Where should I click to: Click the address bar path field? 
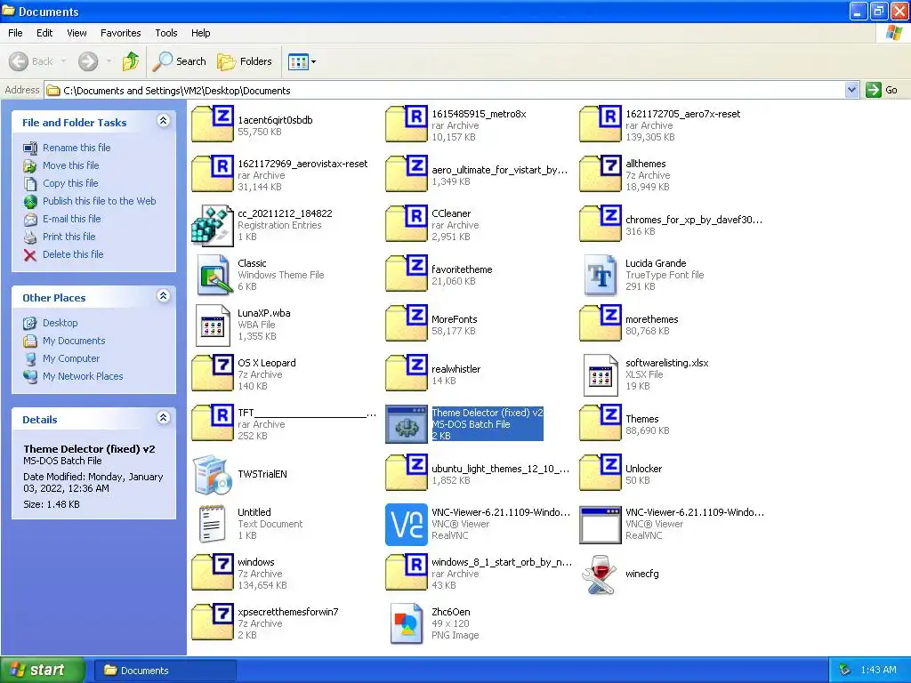444,90
